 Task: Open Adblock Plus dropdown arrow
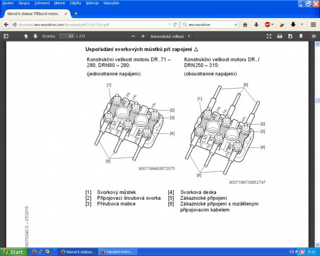click(x=272, y=25)
